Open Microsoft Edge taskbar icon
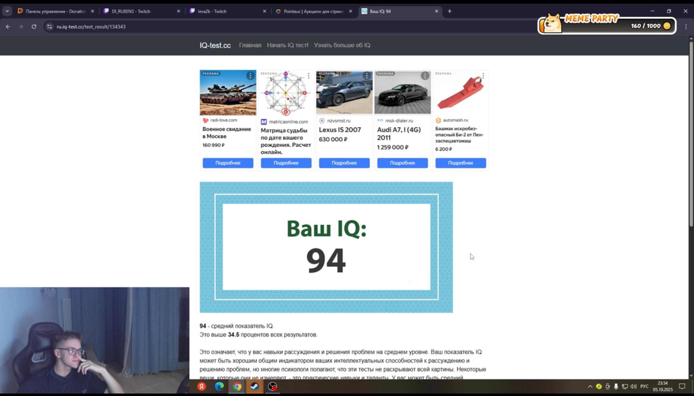The height and width of the screenshot is (396, 694). pyautogui.click(x=219, y=386)
